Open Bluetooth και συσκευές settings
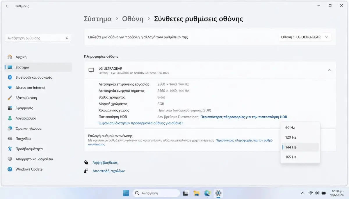The height and width of the screenshot is (199, 349). pyautogui.click(x=38, y=77)
